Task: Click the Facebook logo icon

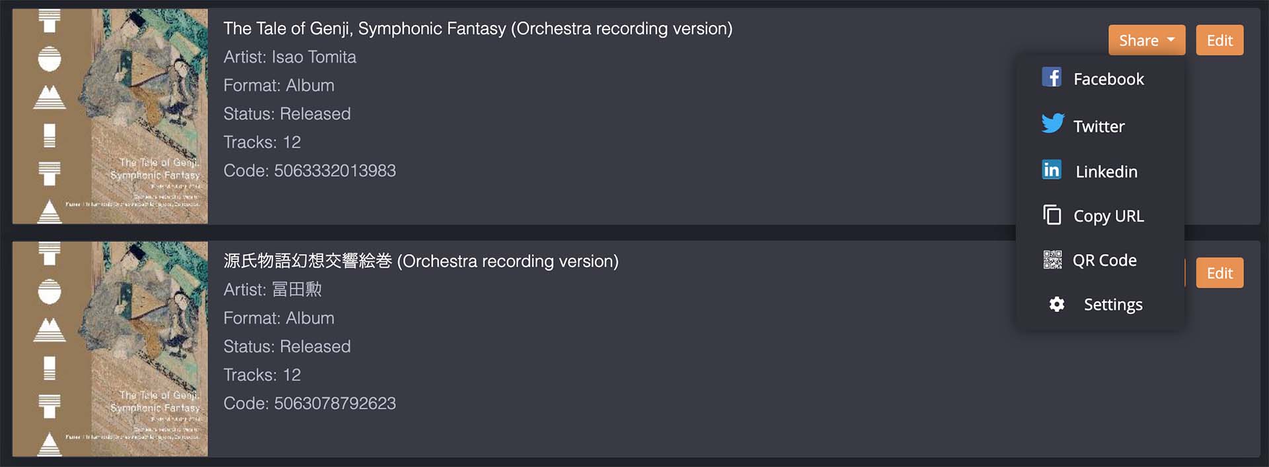Action: click(1052, 78)
